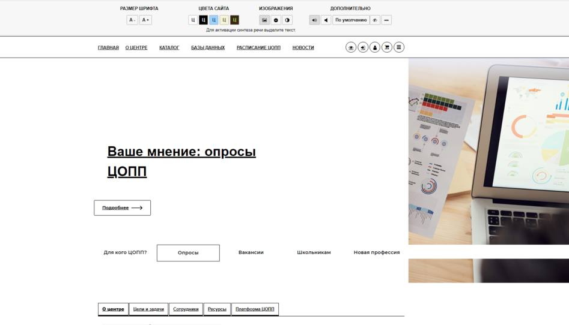Reset settings with По умолчанию button

[351, 20]
